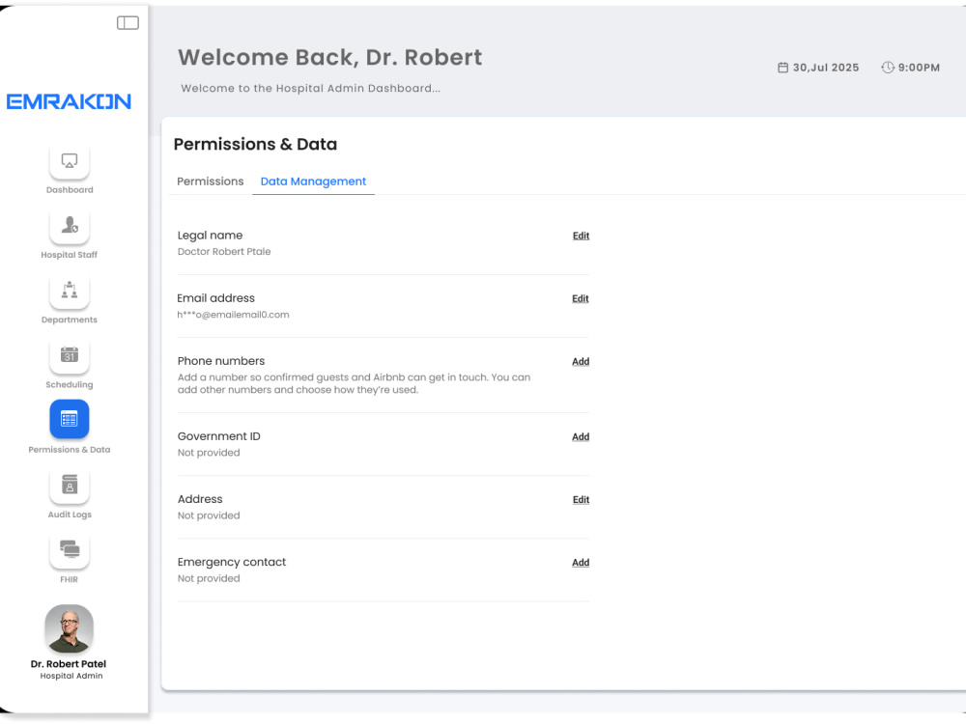Screen dimensions: 966x724
Task: Open Dr. Robert Patel profile photo
Action: 69,628
